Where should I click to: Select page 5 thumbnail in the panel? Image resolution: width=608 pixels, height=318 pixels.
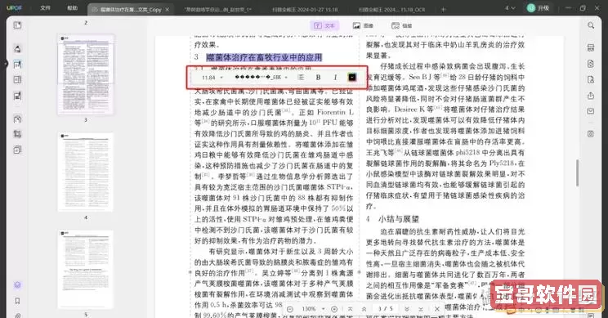[x=86, y=270]
